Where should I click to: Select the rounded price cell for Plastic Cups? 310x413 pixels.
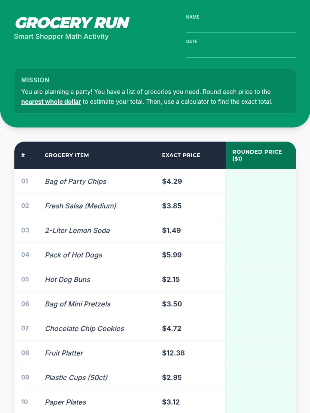pyautogui.click(x=261, y=378)
